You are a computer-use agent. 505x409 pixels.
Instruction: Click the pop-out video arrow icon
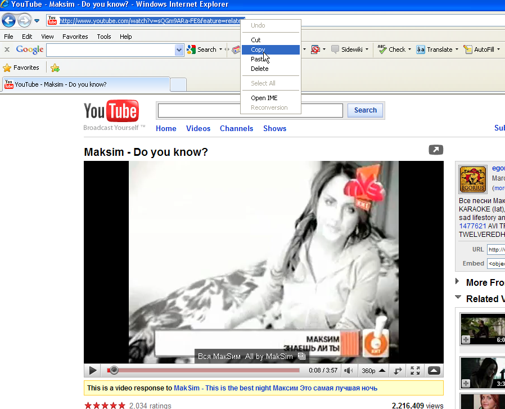[436, 150]
